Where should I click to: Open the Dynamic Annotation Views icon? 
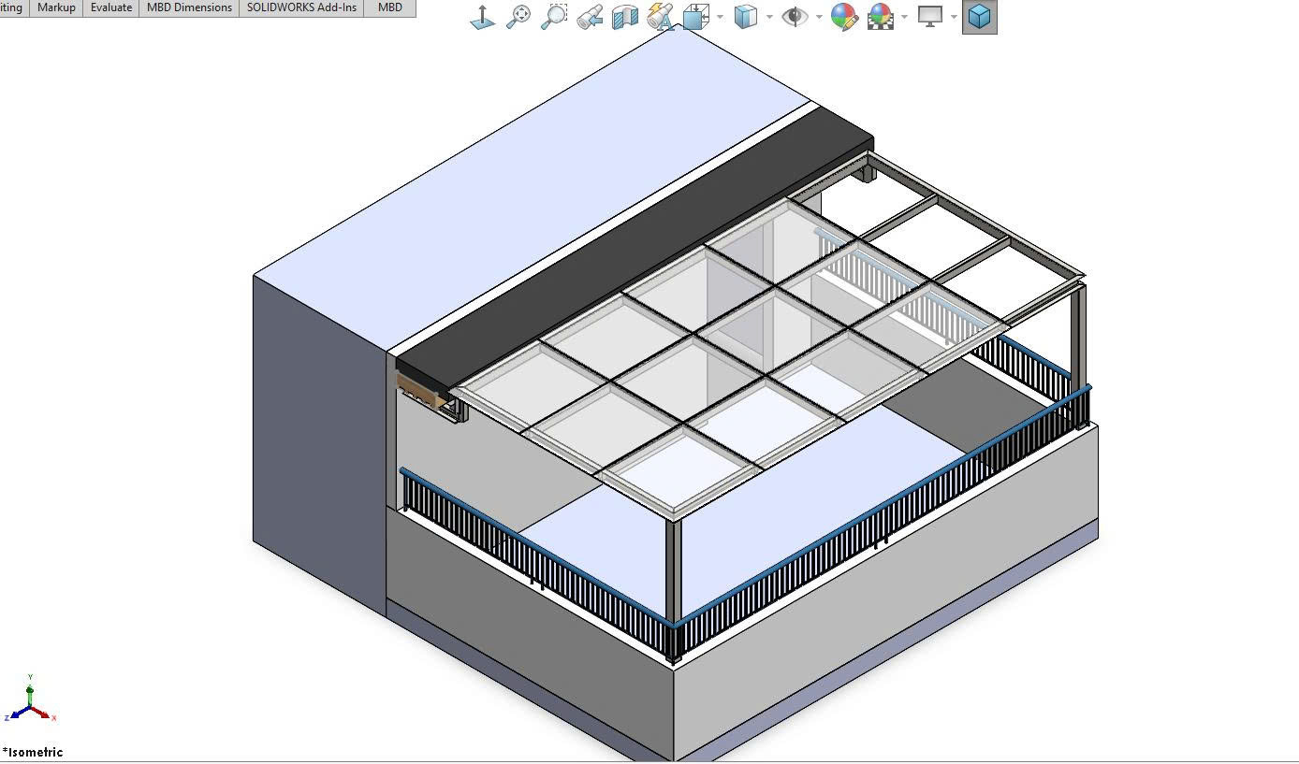pos(660,17)
